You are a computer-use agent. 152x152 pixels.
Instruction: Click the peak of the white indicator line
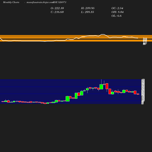click(x=103, y=35)
